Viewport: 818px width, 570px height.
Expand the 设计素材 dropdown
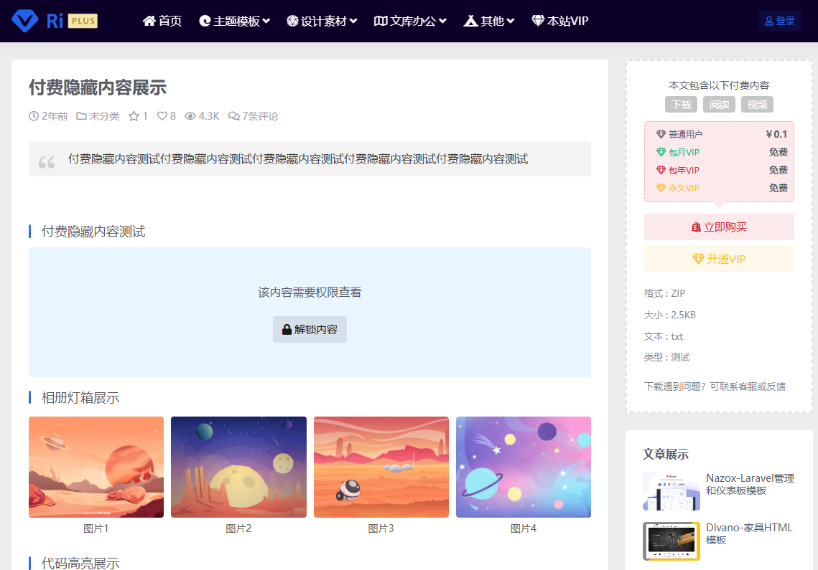322,21
